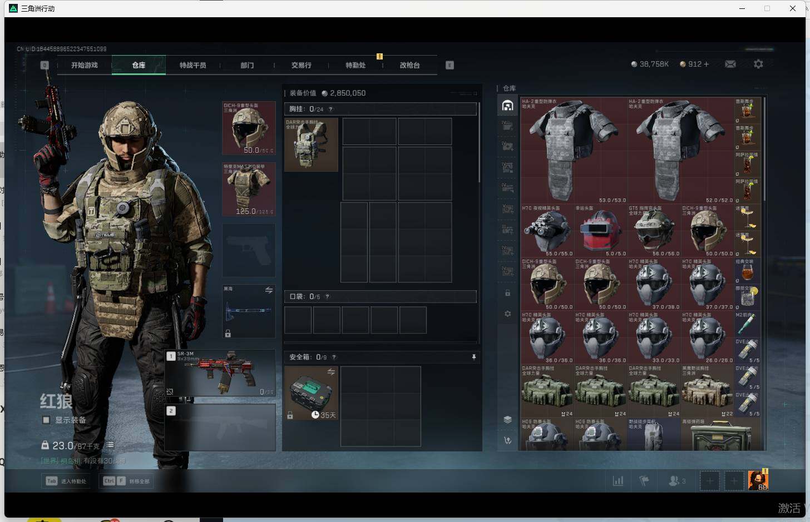Show help for 口袋 capacity
Viewport: 810px width, 522px height.
[327, 296]
